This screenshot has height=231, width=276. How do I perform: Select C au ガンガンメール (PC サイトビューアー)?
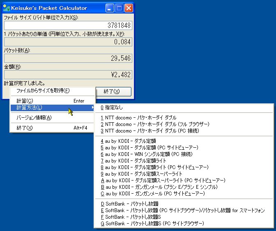[x=184, y=194]
